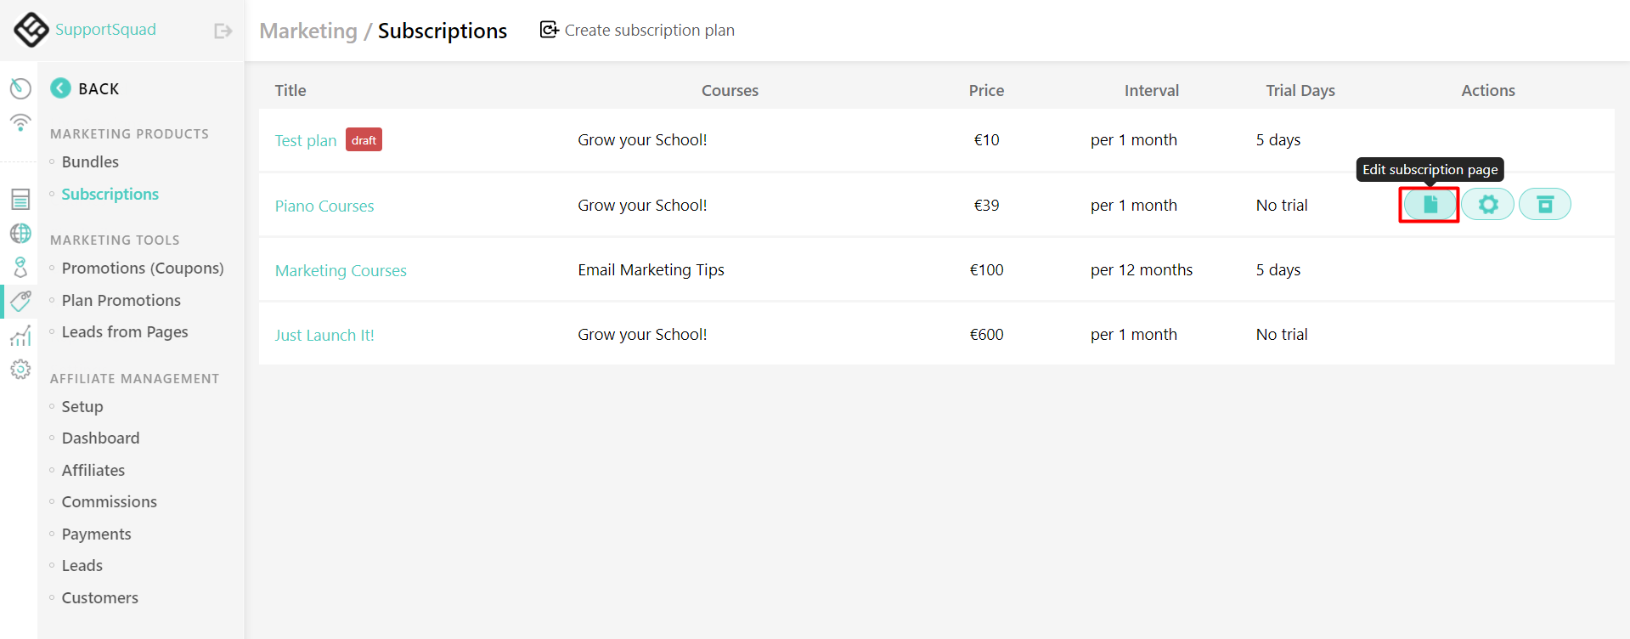Open the Test plan subscription link
The image size is (1630, 639).
[x=305, y=141]
